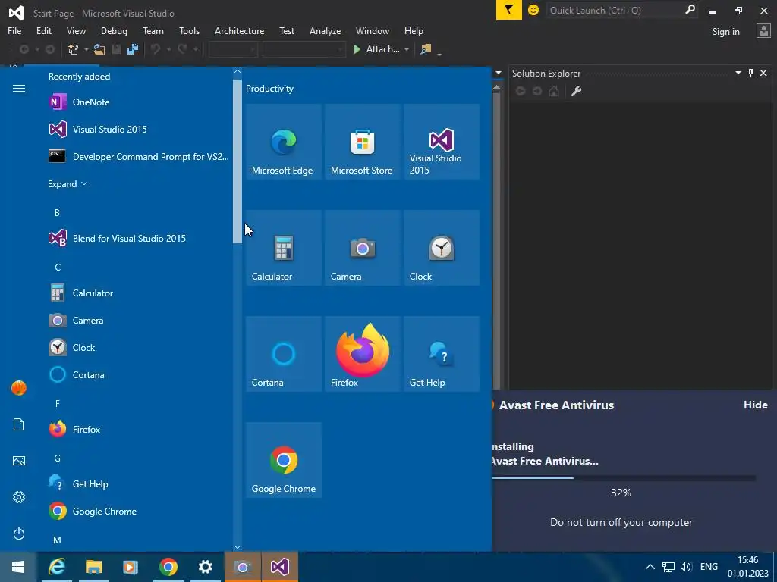
Task: Open the File menu
Action: click(14, 30)
